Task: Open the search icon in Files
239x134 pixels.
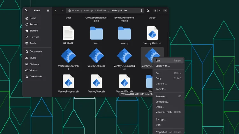Action: coord(26,10)
